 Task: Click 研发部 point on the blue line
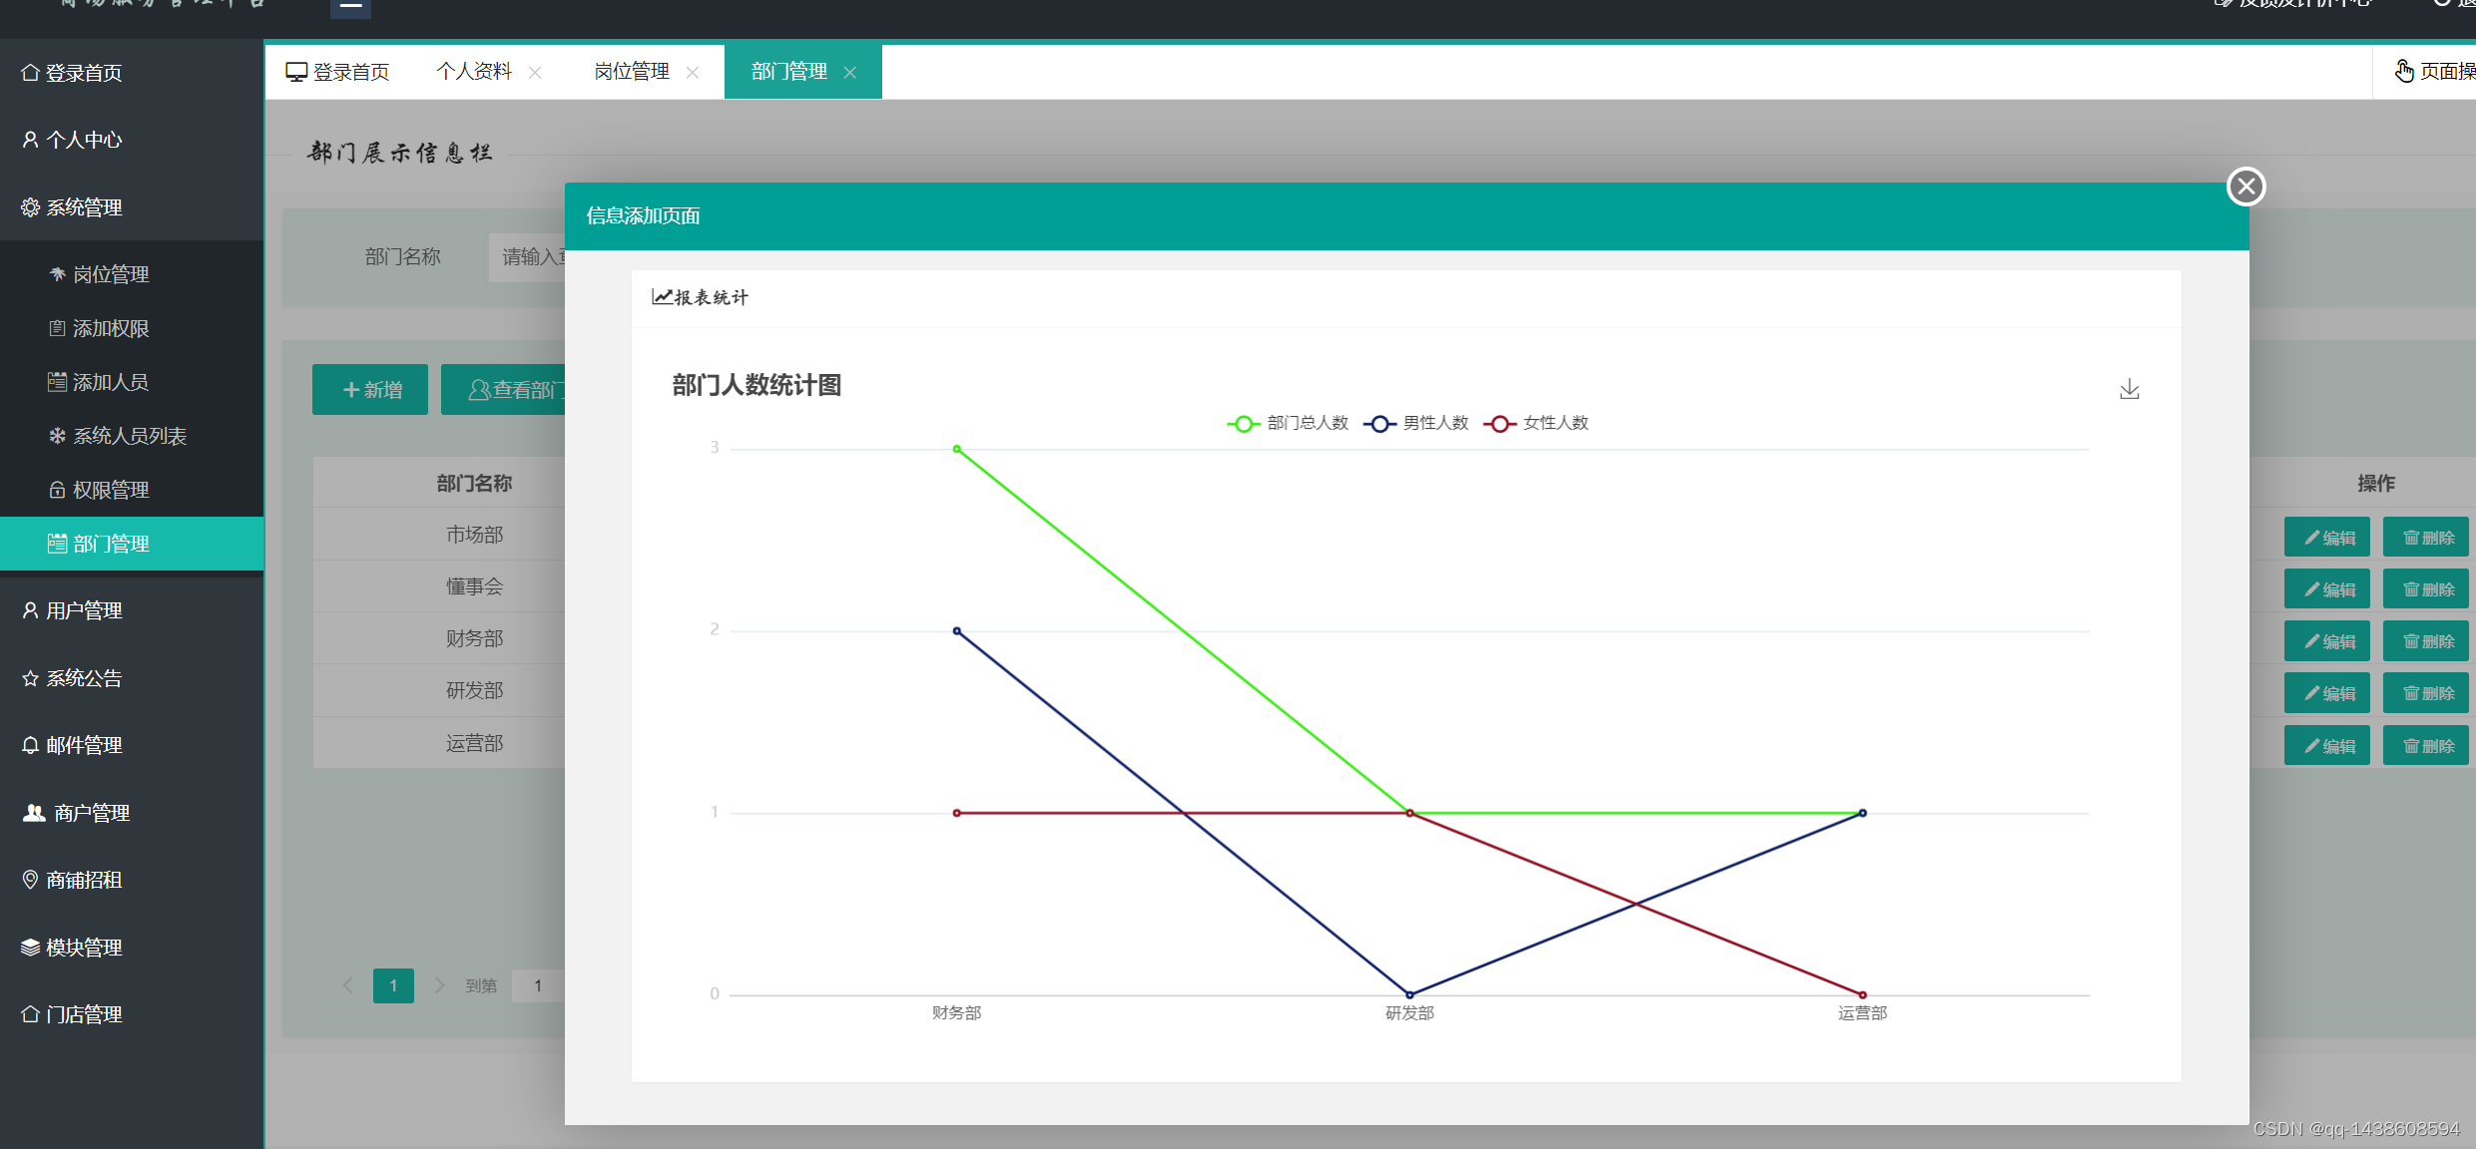point(1409,994)
